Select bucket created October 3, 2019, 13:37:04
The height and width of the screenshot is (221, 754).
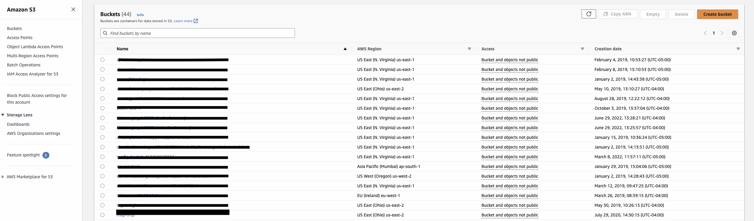102,108
